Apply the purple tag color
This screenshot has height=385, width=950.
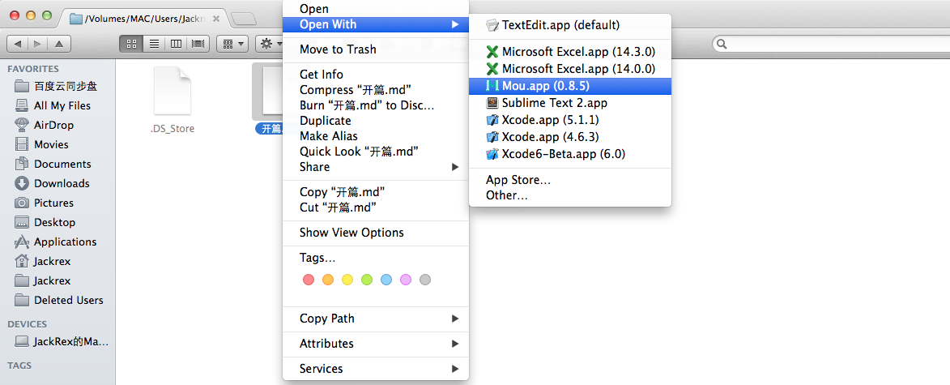[405, 280]
